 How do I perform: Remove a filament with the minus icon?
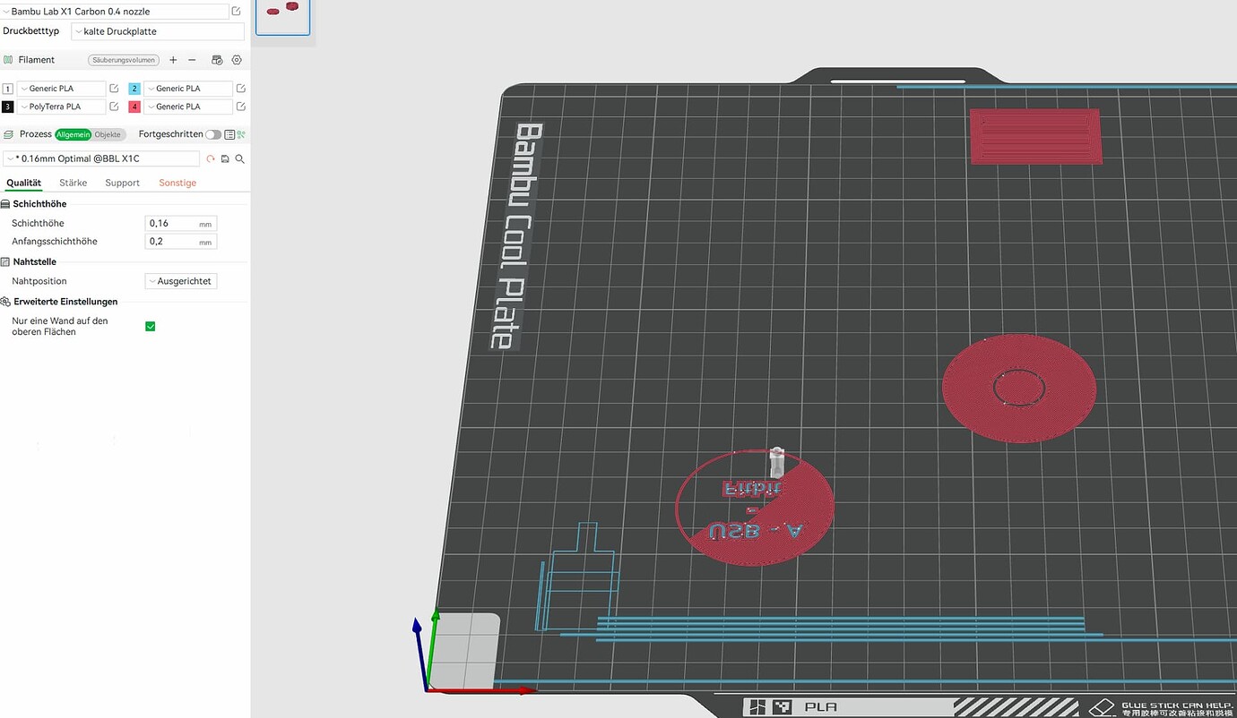[192, 60]
